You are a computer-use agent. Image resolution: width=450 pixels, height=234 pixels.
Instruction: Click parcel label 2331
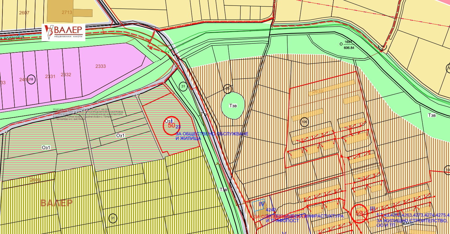pos(50,76)
